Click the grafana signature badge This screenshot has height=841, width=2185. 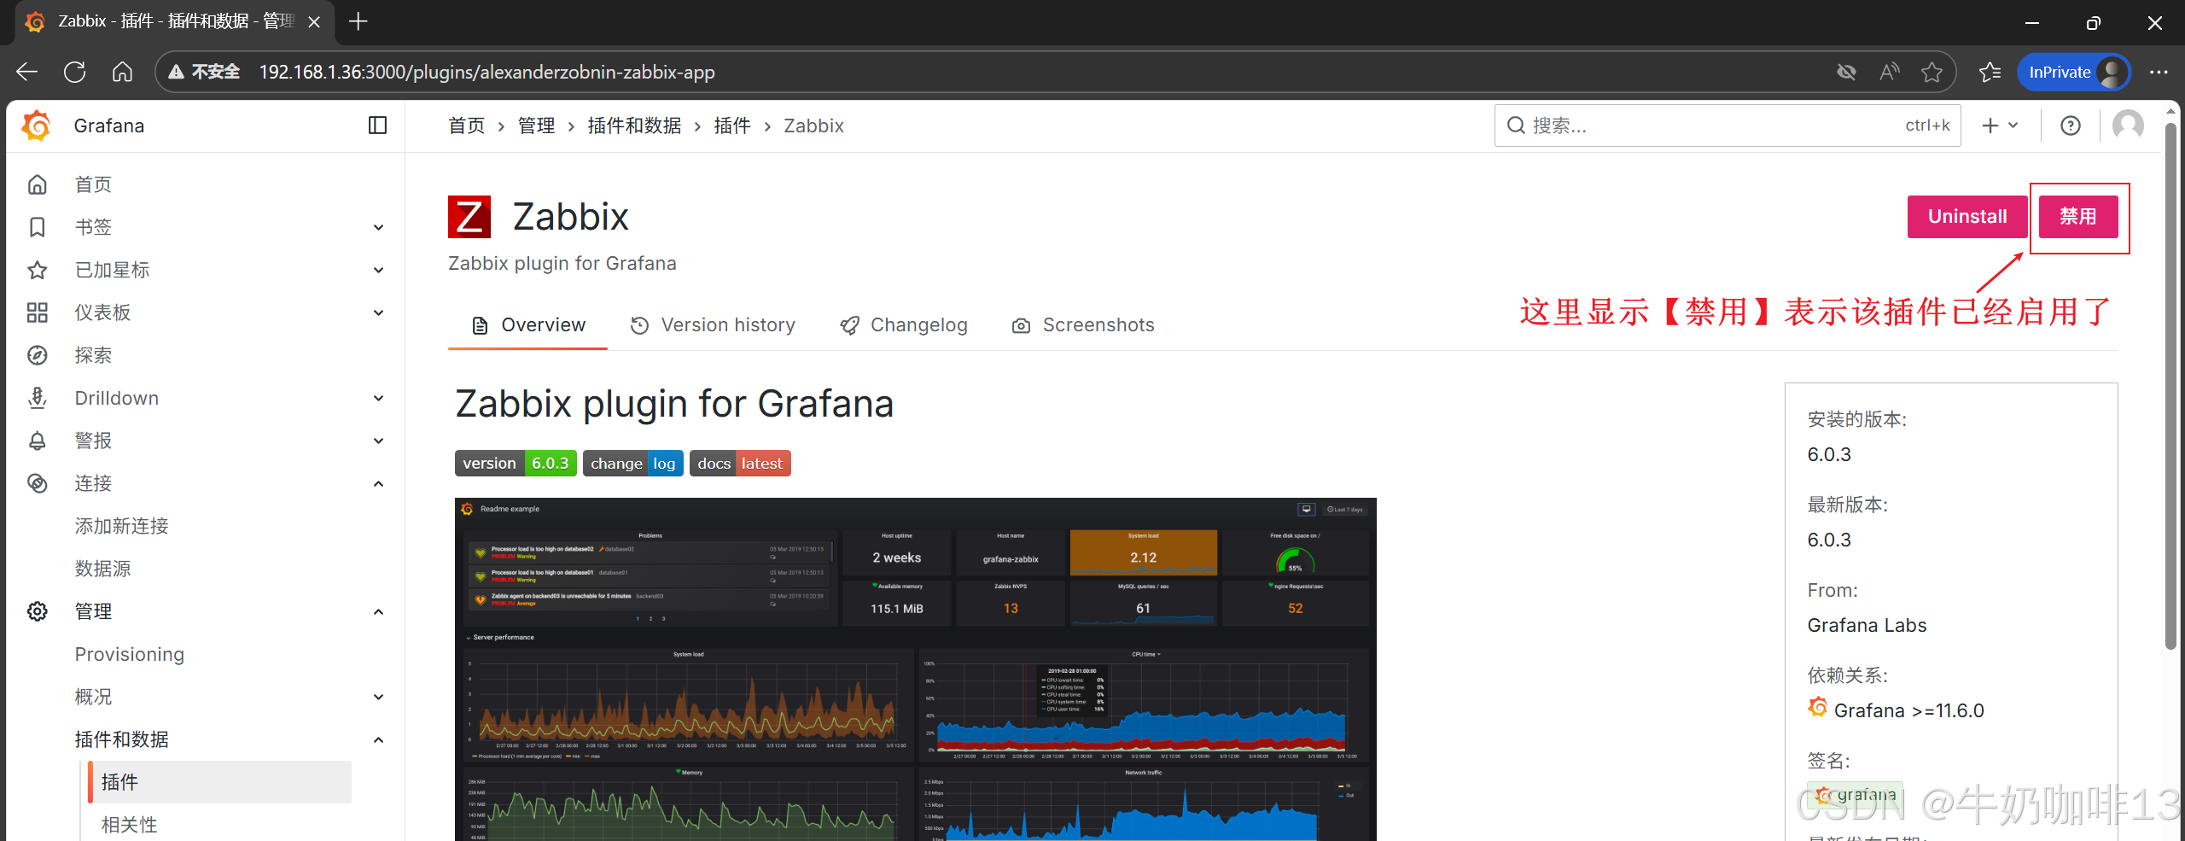[x=1856, y=795]
